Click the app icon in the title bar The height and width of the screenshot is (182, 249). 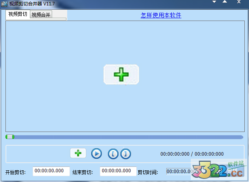(x=4, y=3)
